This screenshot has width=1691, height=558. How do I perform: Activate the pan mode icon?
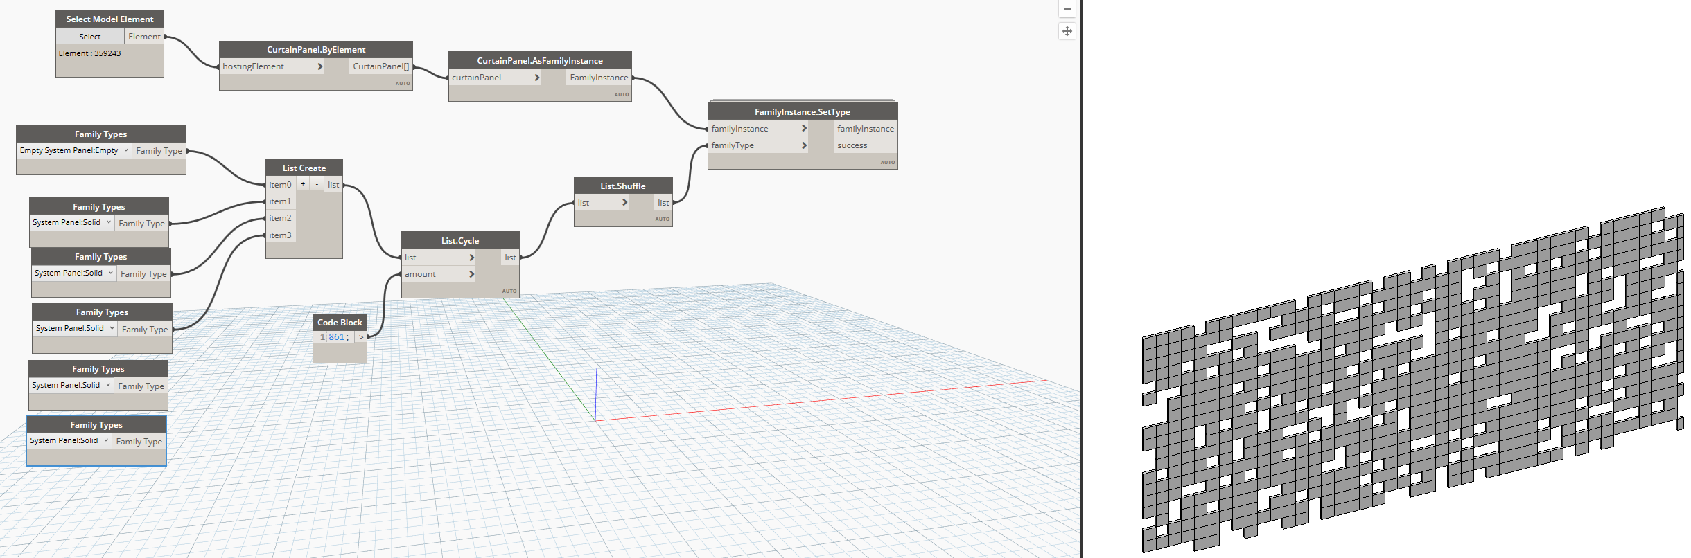coord(1067,31)
